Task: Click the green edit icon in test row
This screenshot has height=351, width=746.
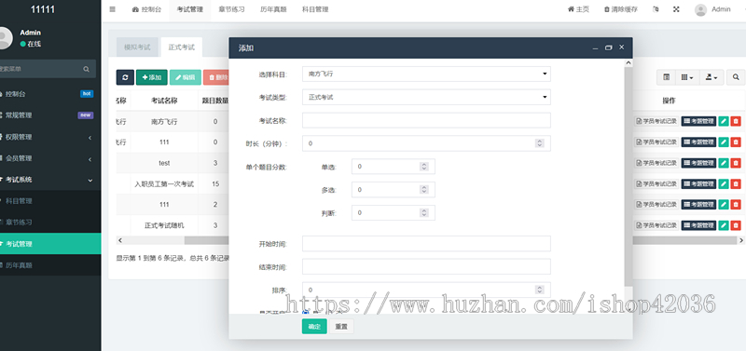Action: tap(724, 163)
